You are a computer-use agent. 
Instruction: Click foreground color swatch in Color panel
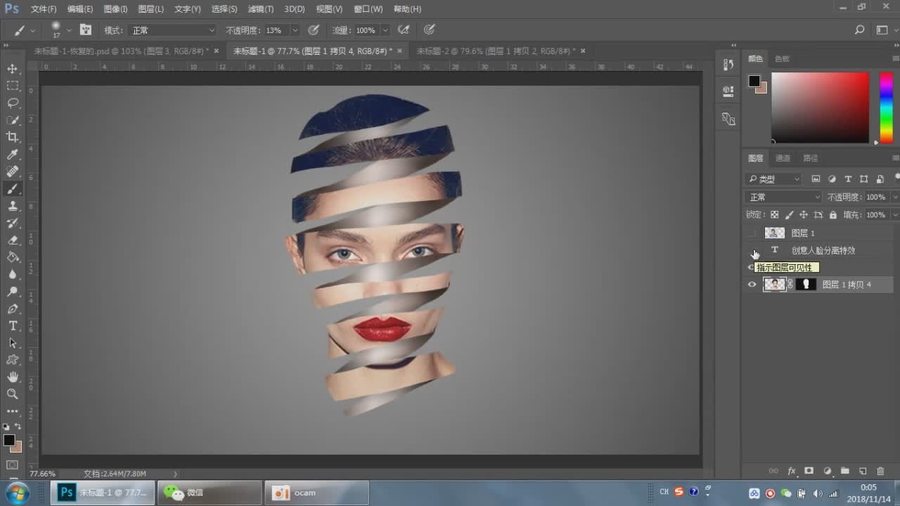[x=754, y=81]
